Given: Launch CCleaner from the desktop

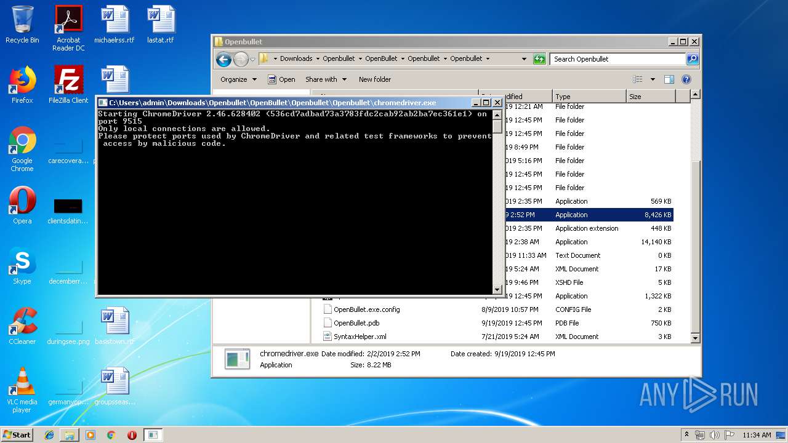Looking at the screenshot, I should coord(22,326).
